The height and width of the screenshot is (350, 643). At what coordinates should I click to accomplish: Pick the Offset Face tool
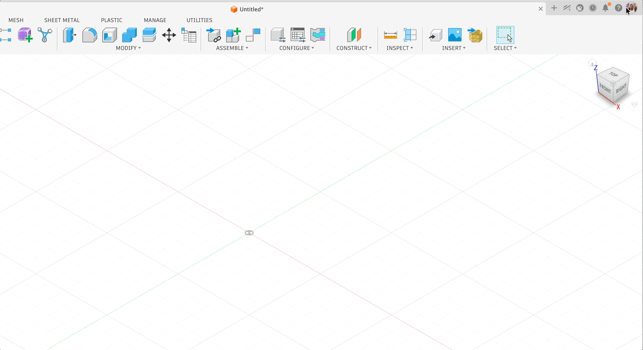[149, 35]
